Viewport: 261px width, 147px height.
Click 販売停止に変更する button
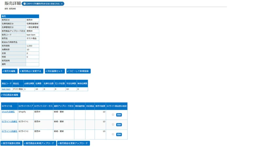(31, 71)
